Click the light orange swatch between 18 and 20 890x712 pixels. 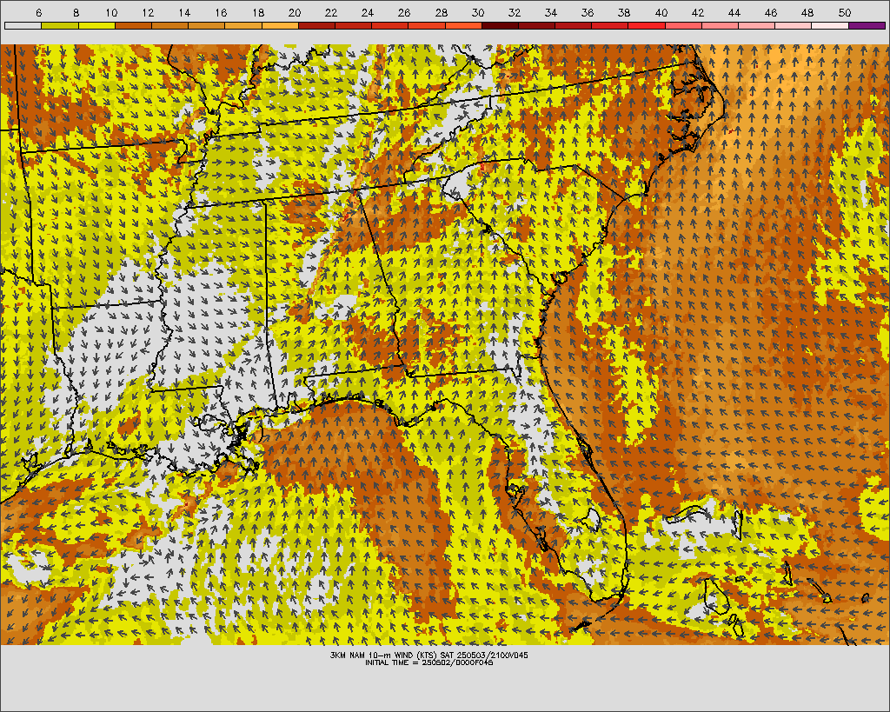click(280, 25)
